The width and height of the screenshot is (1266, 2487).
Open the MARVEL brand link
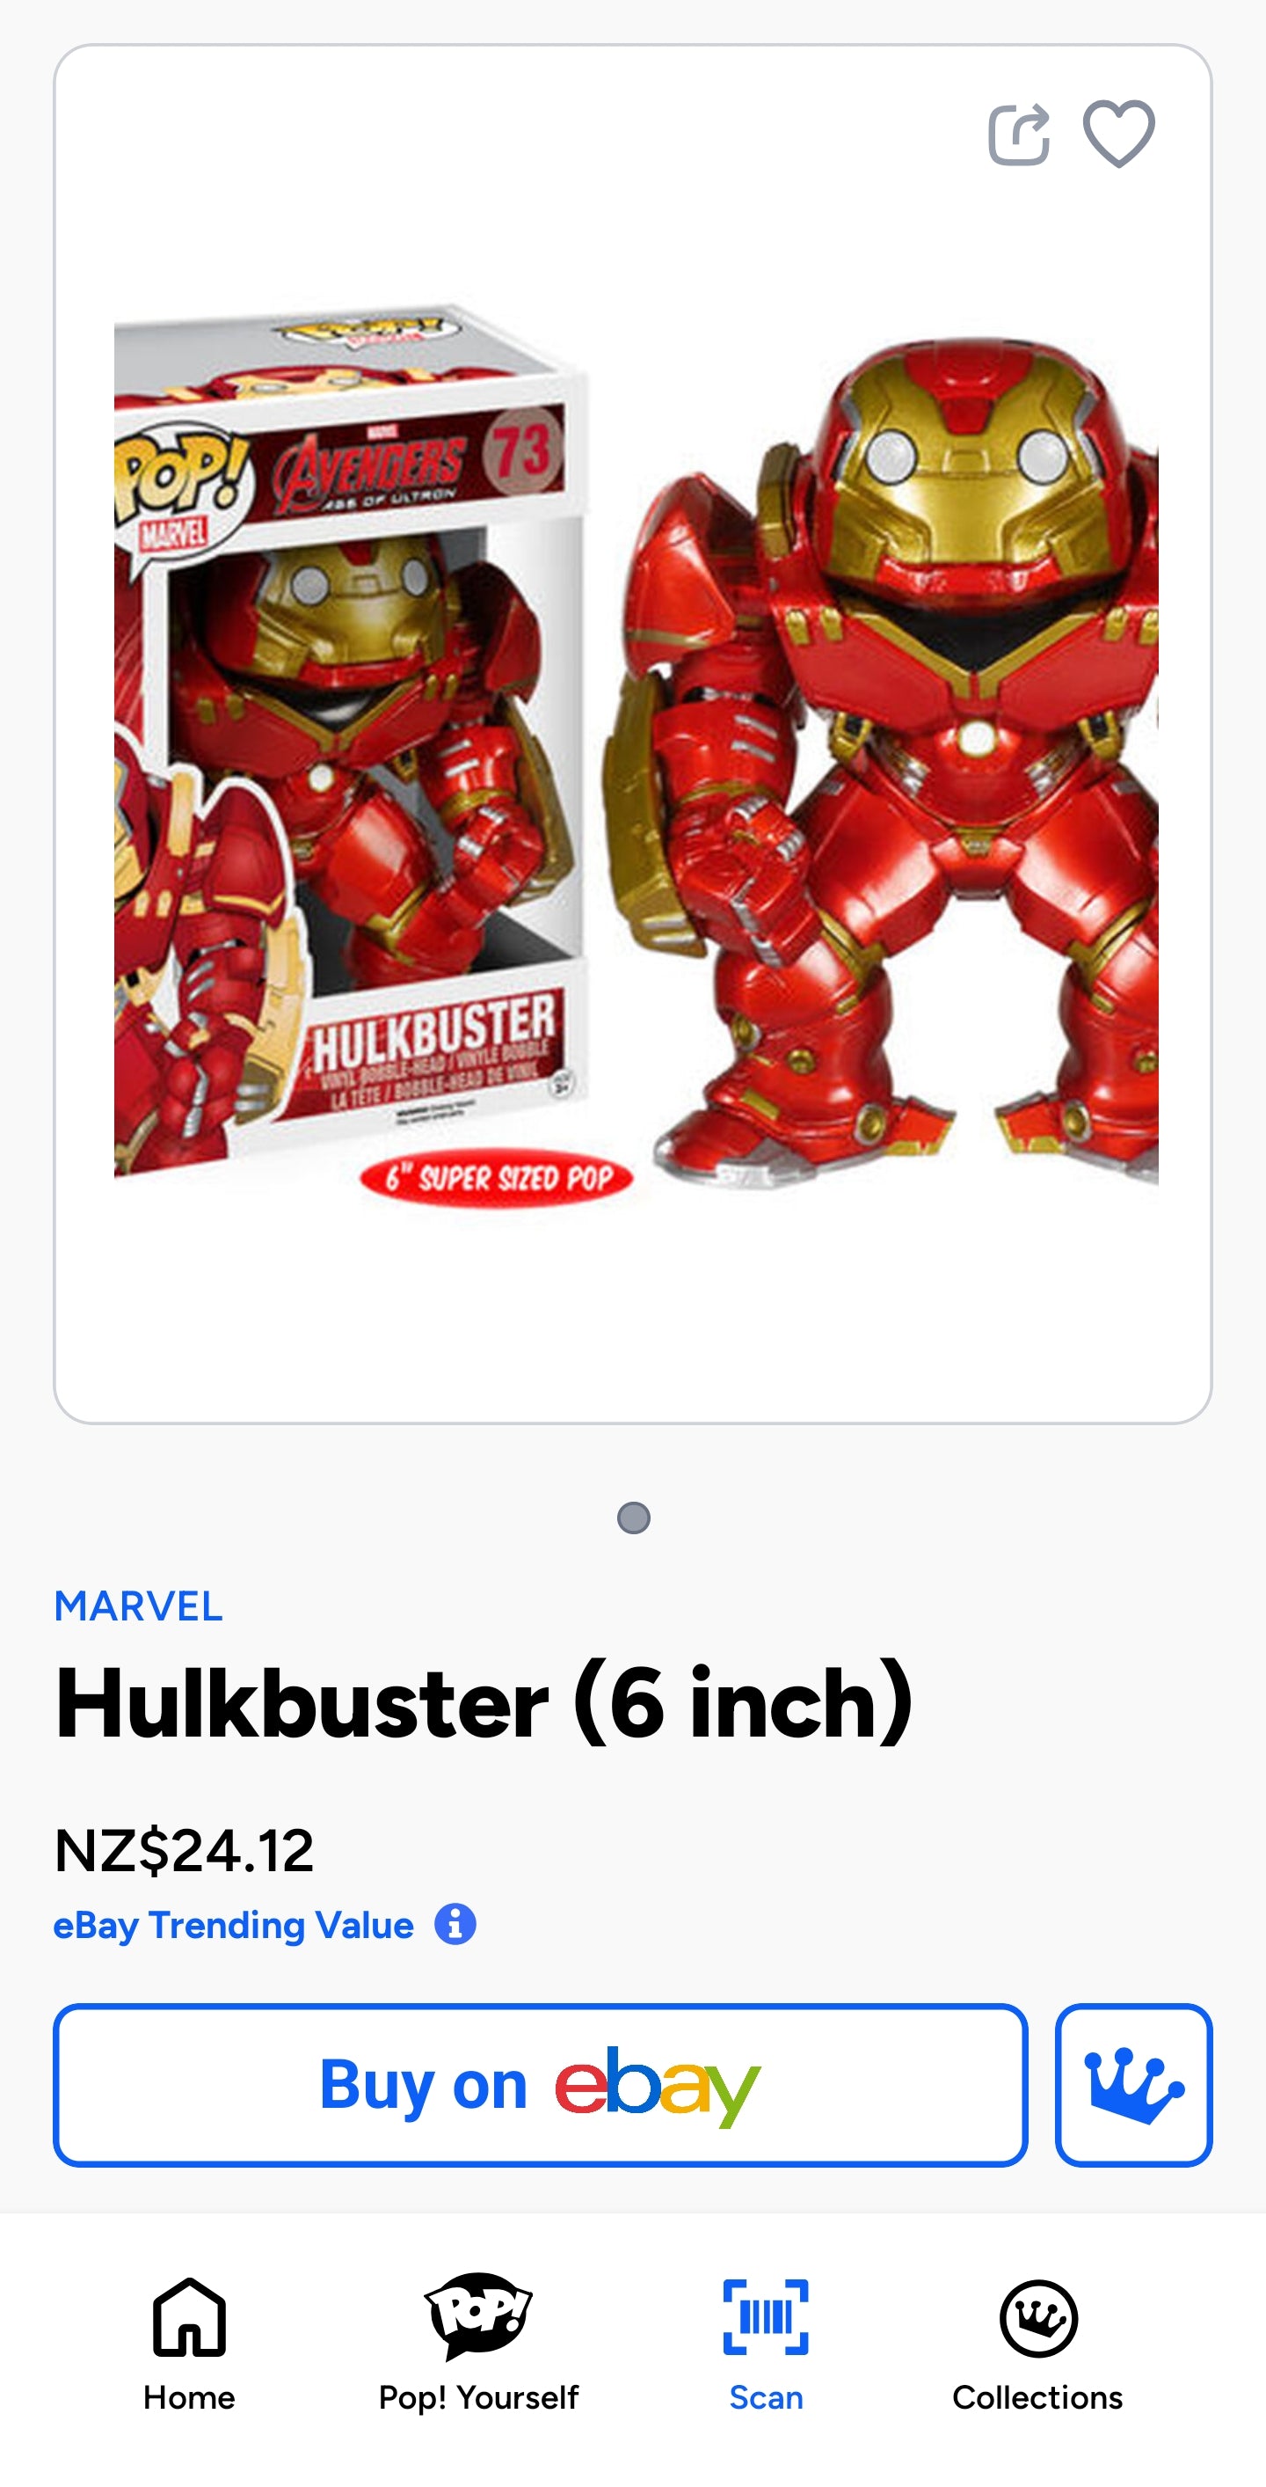tap(138, 1606)
